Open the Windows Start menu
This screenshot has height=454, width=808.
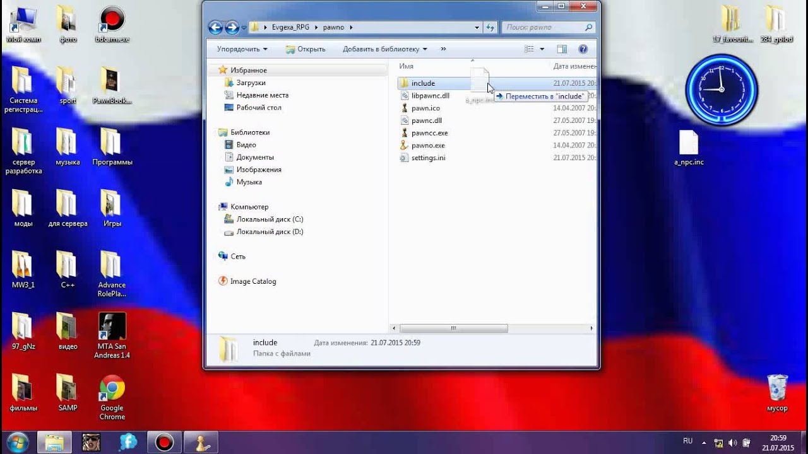tap(16, 442)
